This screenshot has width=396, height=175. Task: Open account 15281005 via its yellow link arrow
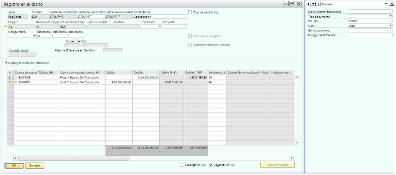click(16, 82)
